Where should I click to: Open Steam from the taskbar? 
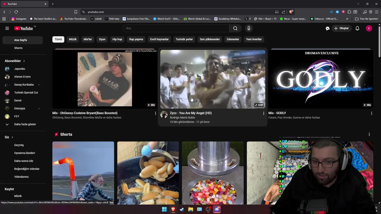182,209
